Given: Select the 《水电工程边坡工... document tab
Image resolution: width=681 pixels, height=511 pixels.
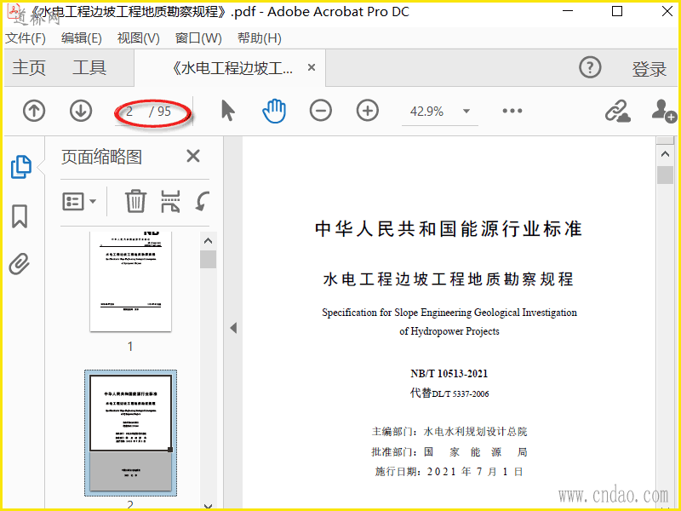Looking at the screenshot, I should [232, 68].
